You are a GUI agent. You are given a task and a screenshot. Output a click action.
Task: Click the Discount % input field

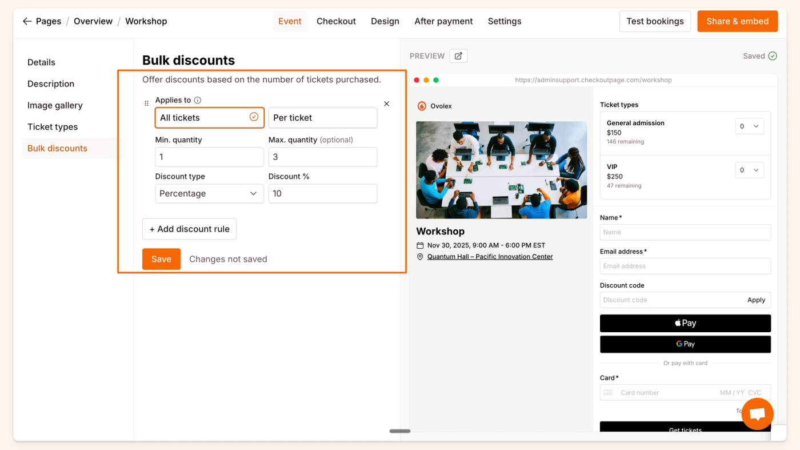[323, 193]
